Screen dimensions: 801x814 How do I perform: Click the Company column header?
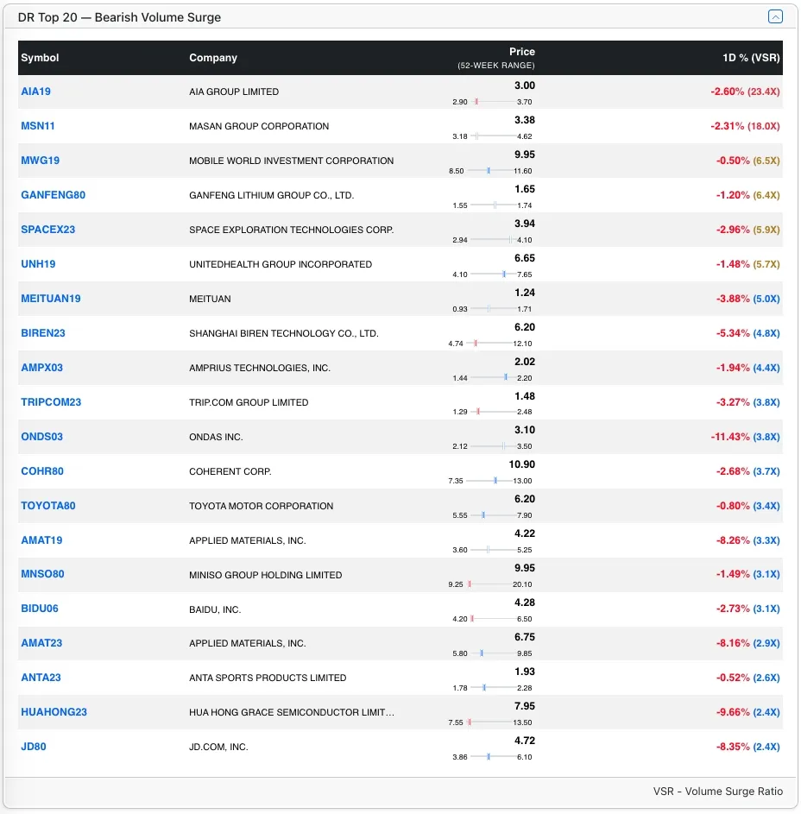(x=213, y=58)
